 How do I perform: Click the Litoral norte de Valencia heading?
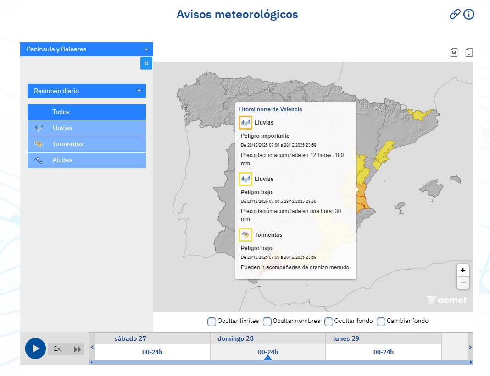pos(270,109)
